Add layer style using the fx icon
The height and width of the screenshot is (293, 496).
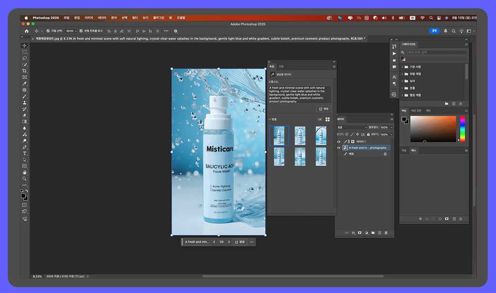pos(353,233)
